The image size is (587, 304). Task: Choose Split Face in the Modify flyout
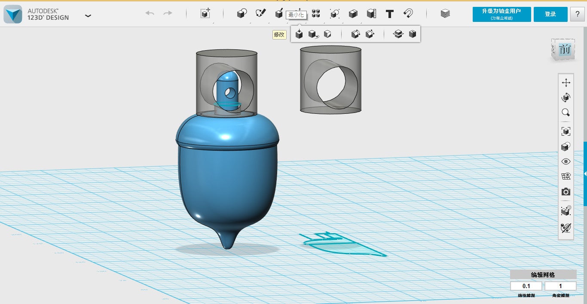click(x=327, y=34)
